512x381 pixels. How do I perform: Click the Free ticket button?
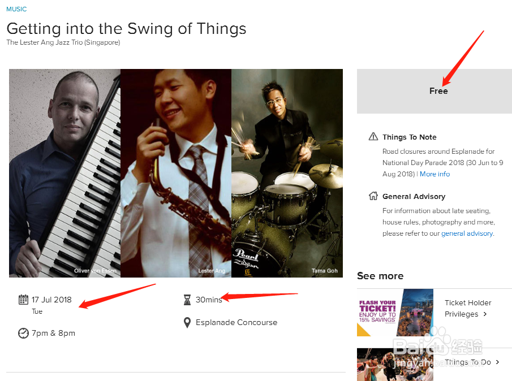coord(434,91)
